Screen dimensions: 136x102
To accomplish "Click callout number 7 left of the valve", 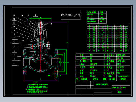I will click(14, 38).
